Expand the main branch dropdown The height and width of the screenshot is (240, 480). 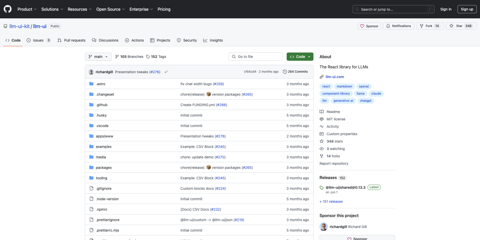pyautogui.click(x=98, y=57)
